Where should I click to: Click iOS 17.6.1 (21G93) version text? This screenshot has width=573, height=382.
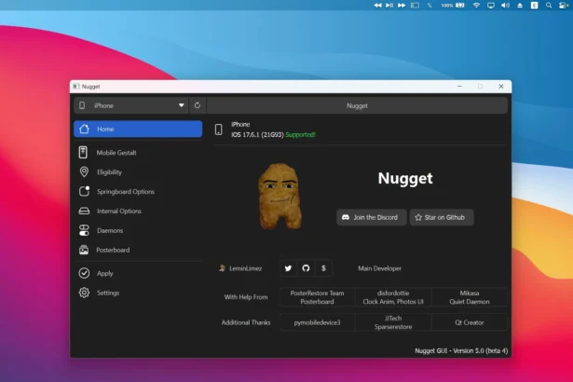tap(258, 134)
